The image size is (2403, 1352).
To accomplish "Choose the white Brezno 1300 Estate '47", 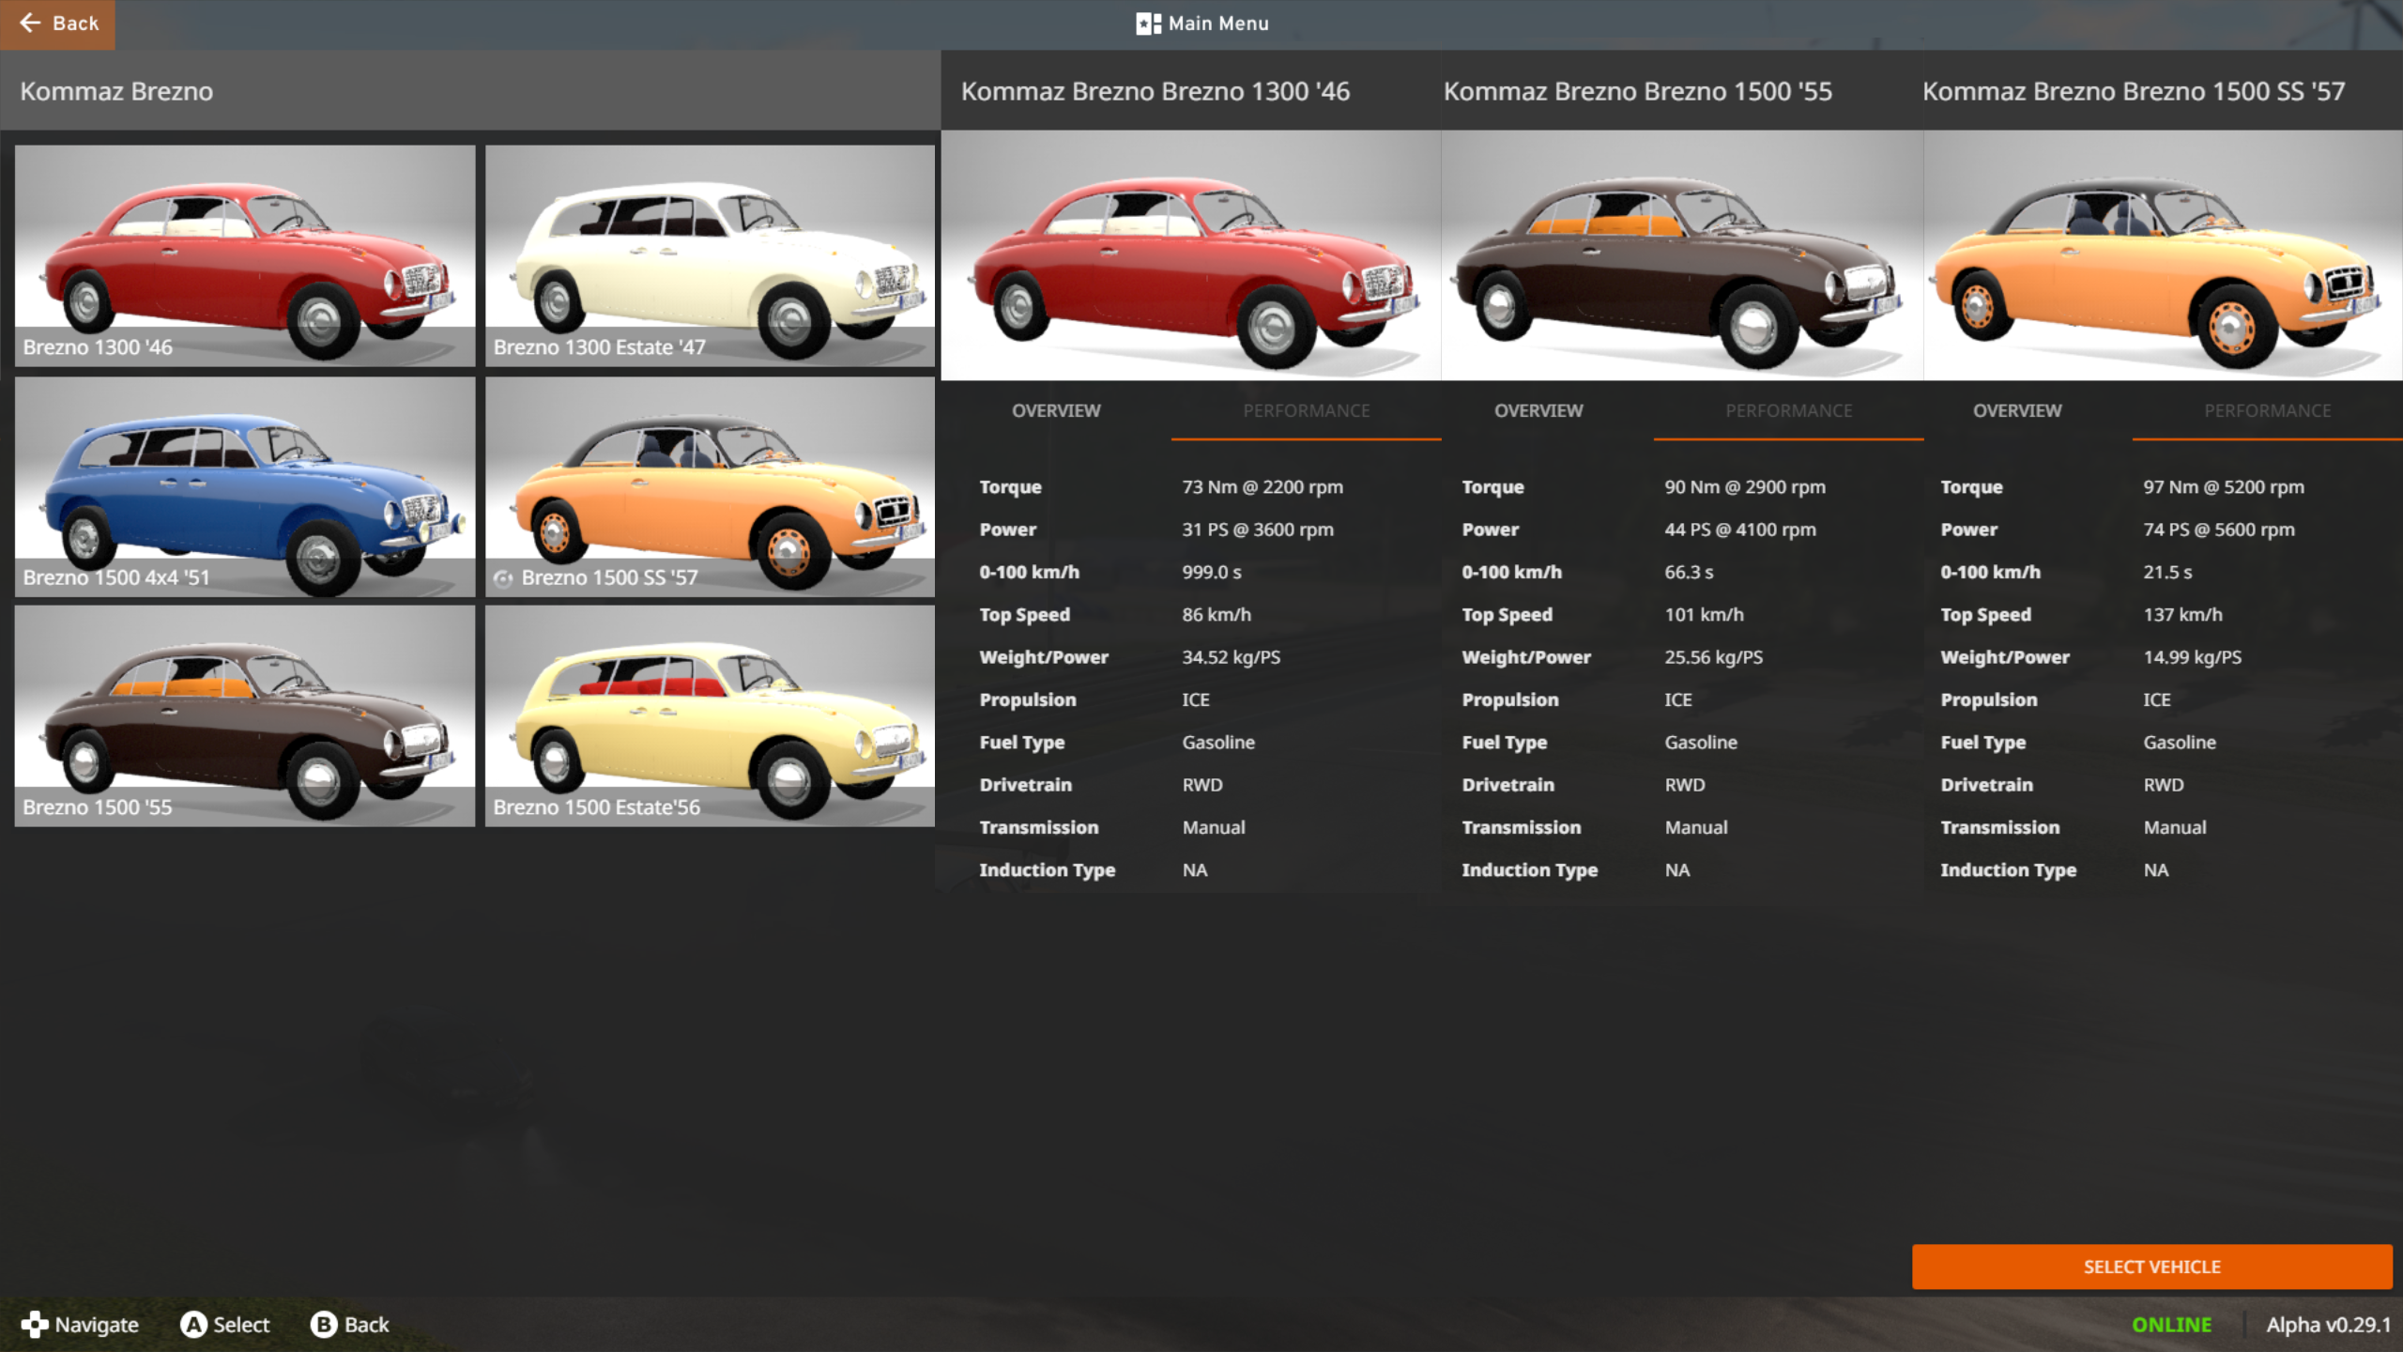I will pos(710,254).
